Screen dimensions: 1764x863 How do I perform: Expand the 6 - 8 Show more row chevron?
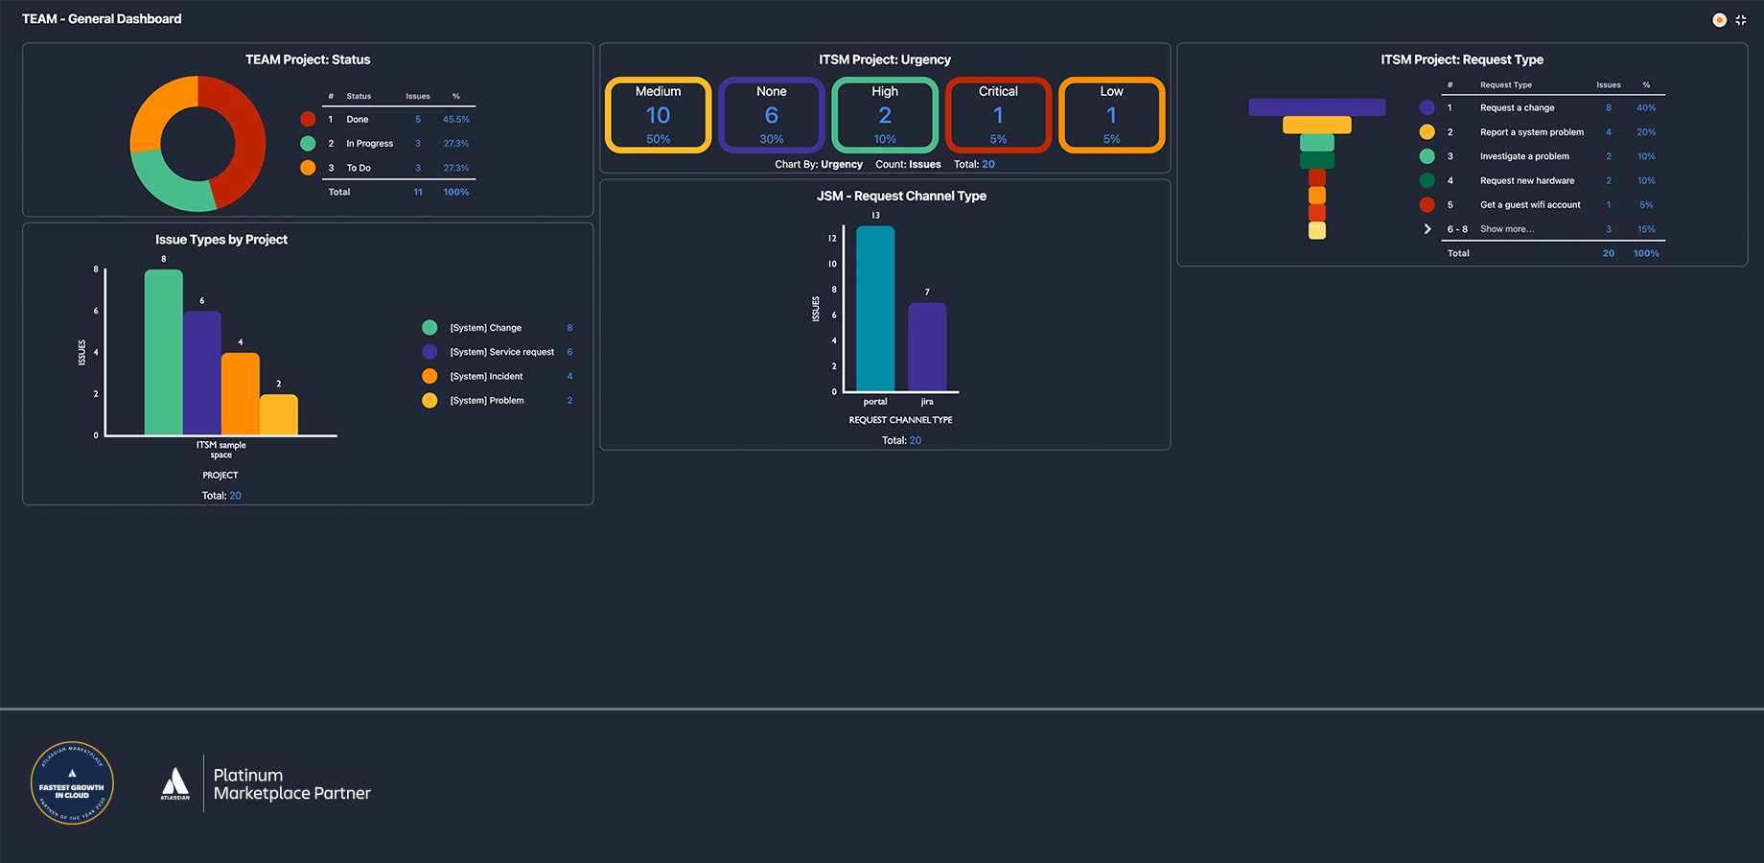1427,229
